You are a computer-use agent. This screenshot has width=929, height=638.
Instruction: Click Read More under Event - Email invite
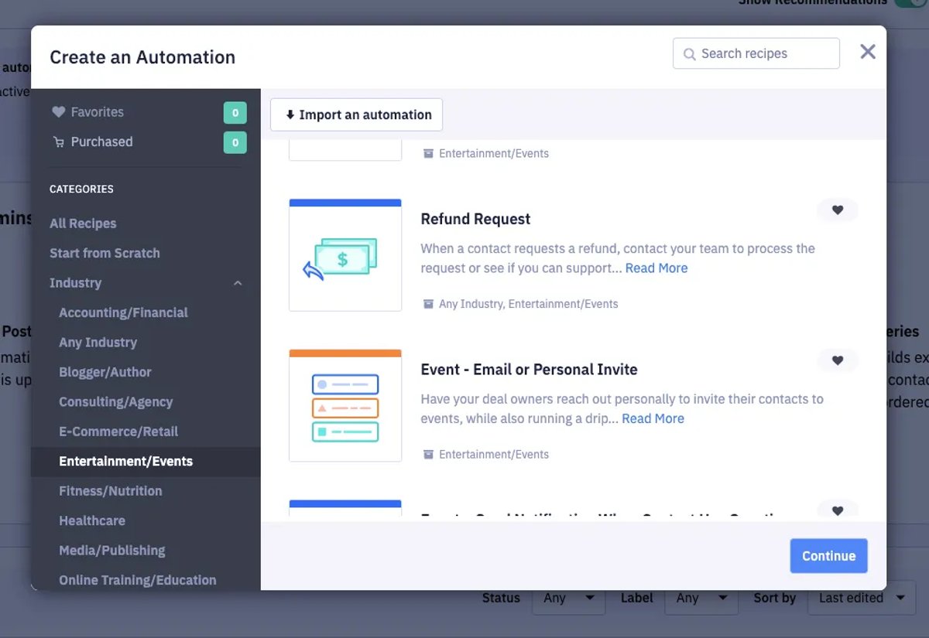coord(653,418)
